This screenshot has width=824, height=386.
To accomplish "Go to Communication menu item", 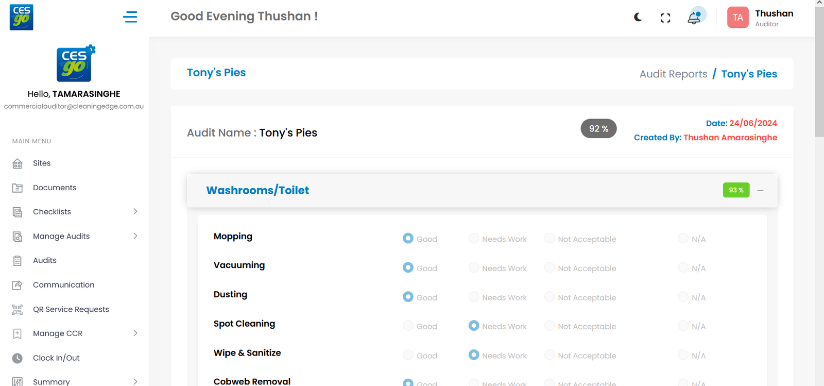I will click(63, 285).
